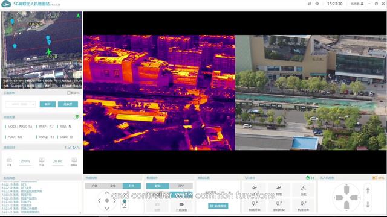Click the drone backward arrow on direction pad
Screen dimensions: 387x217
click(x=346, y=205)
